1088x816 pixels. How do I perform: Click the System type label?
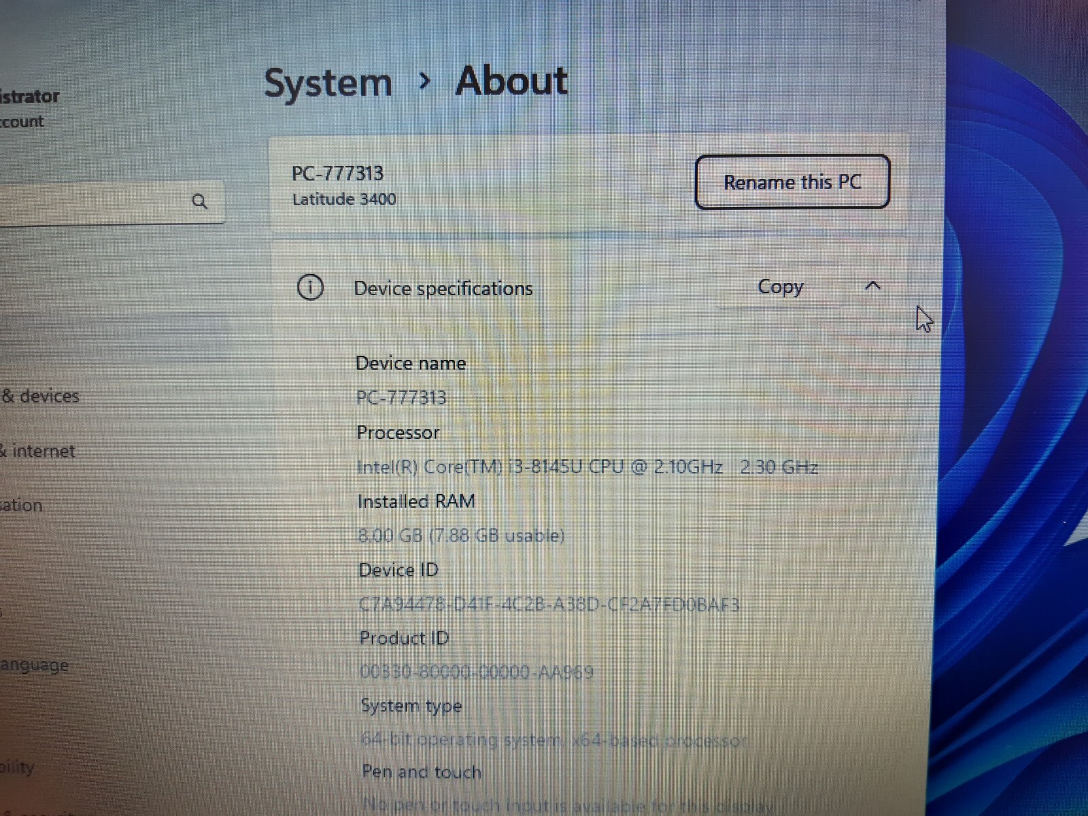(x=411, y=706)
